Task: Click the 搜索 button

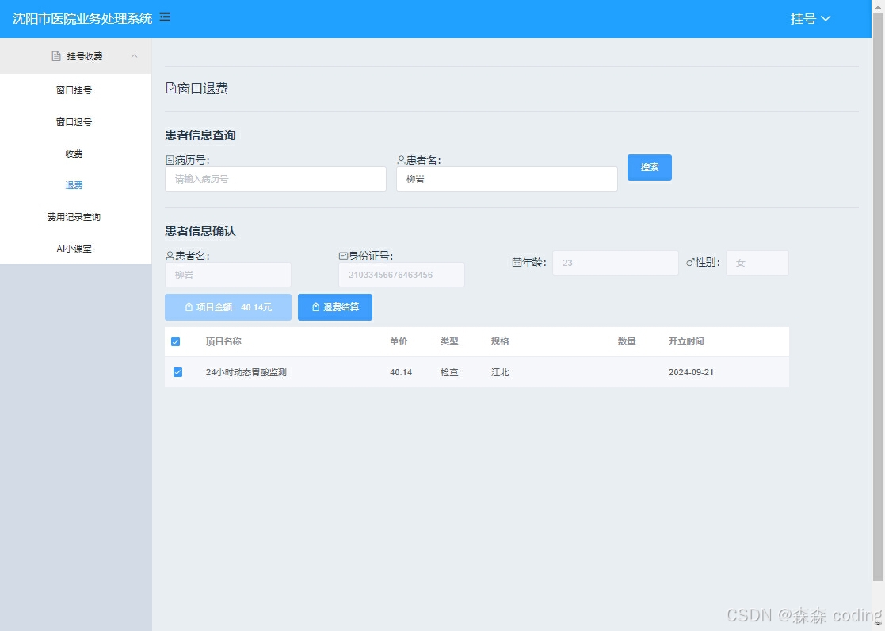Action: click(x=649, y=167)
